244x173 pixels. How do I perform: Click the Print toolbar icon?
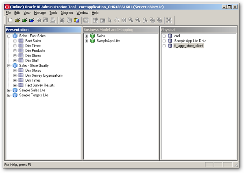point(52,20)
